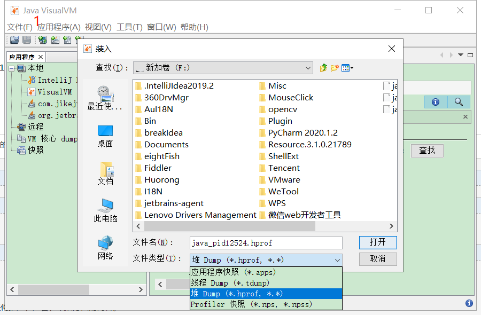Choose 堆 Dump (*.hprof, *.*) option in list
481x315 pixels.
(266, 294)
